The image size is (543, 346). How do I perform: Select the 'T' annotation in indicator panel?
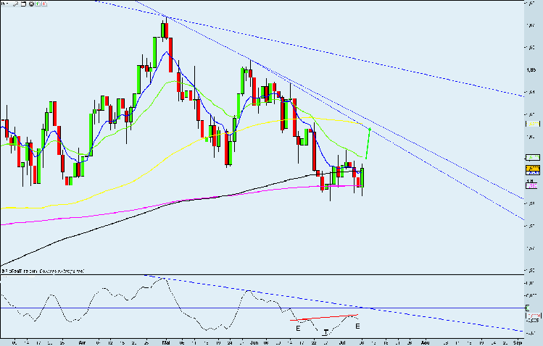click(x=326, y=332)
